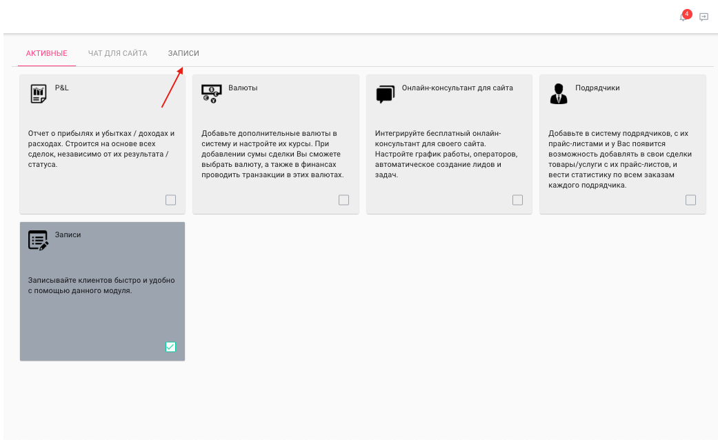The width and height of the screenshot is (718, 440).
Task: Click the Валюты card title
Action: 243,88
